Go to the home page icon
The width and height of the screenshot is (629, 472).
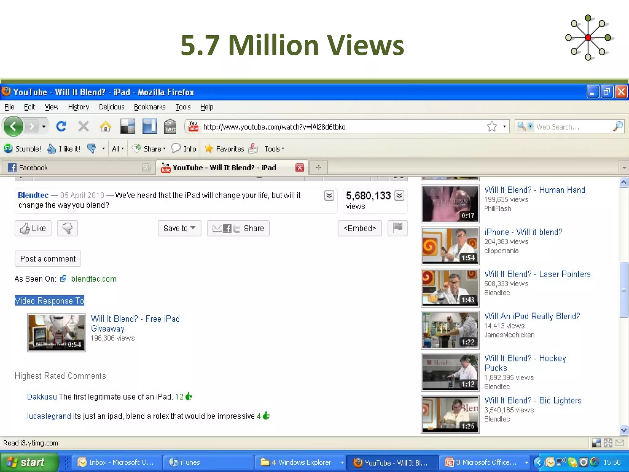point(105,126)
